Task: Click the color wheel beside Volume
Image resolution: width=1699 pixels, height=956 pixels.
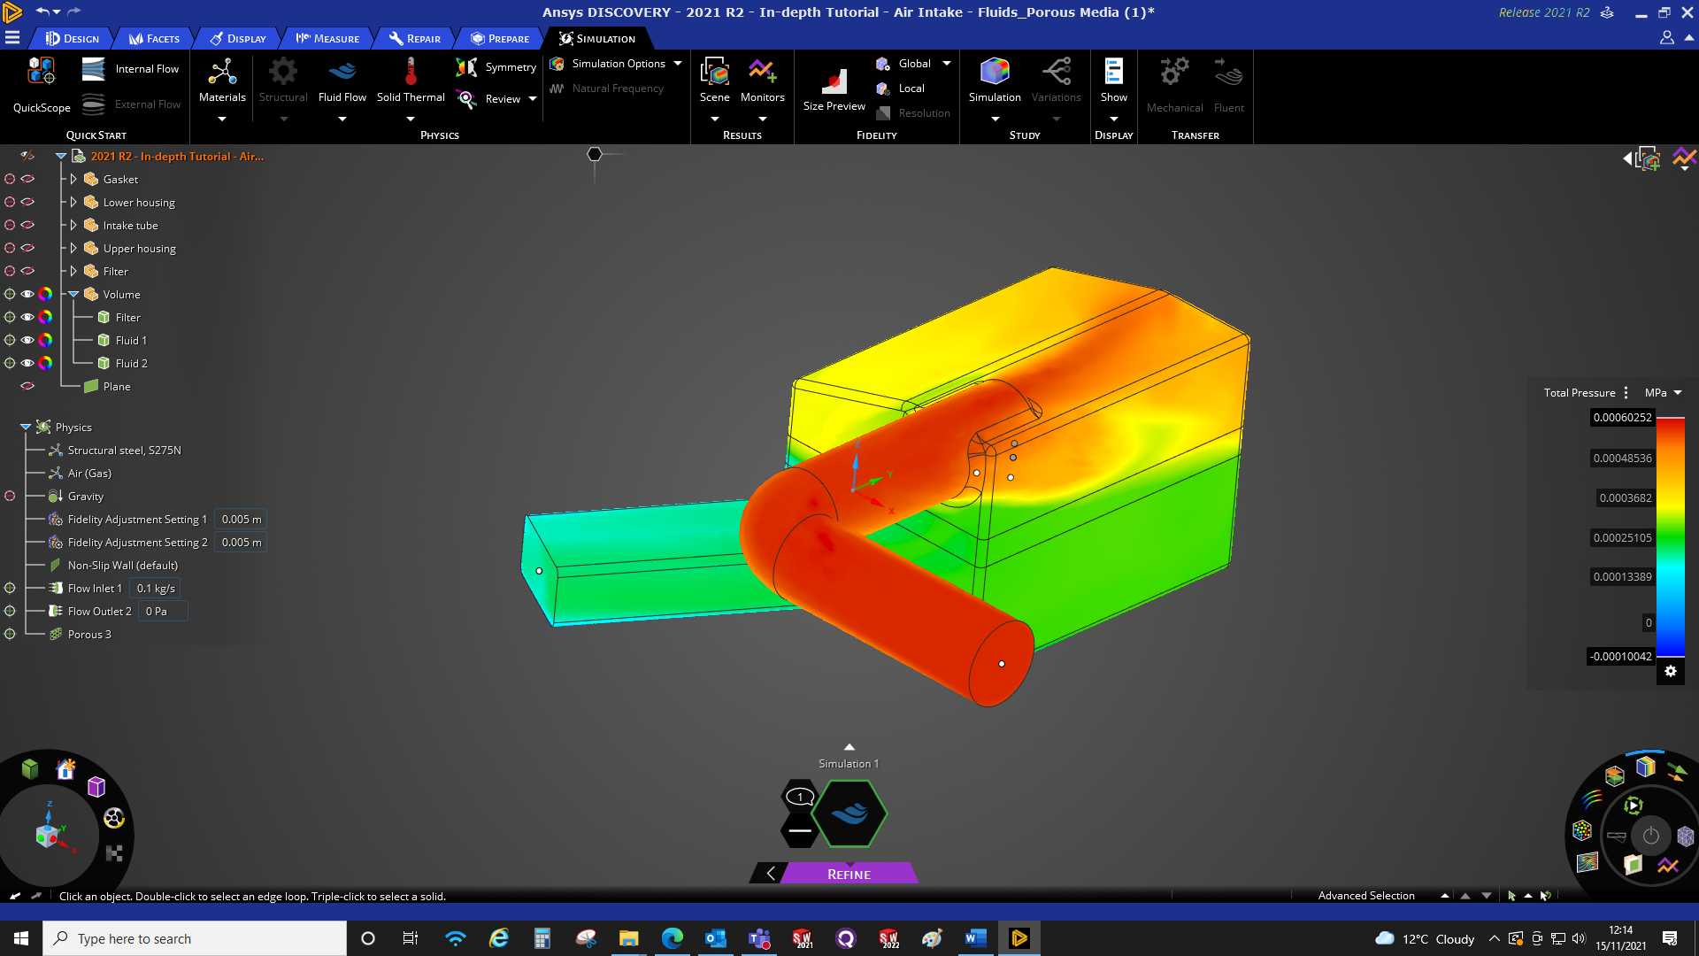Action: tap(45, 294)
